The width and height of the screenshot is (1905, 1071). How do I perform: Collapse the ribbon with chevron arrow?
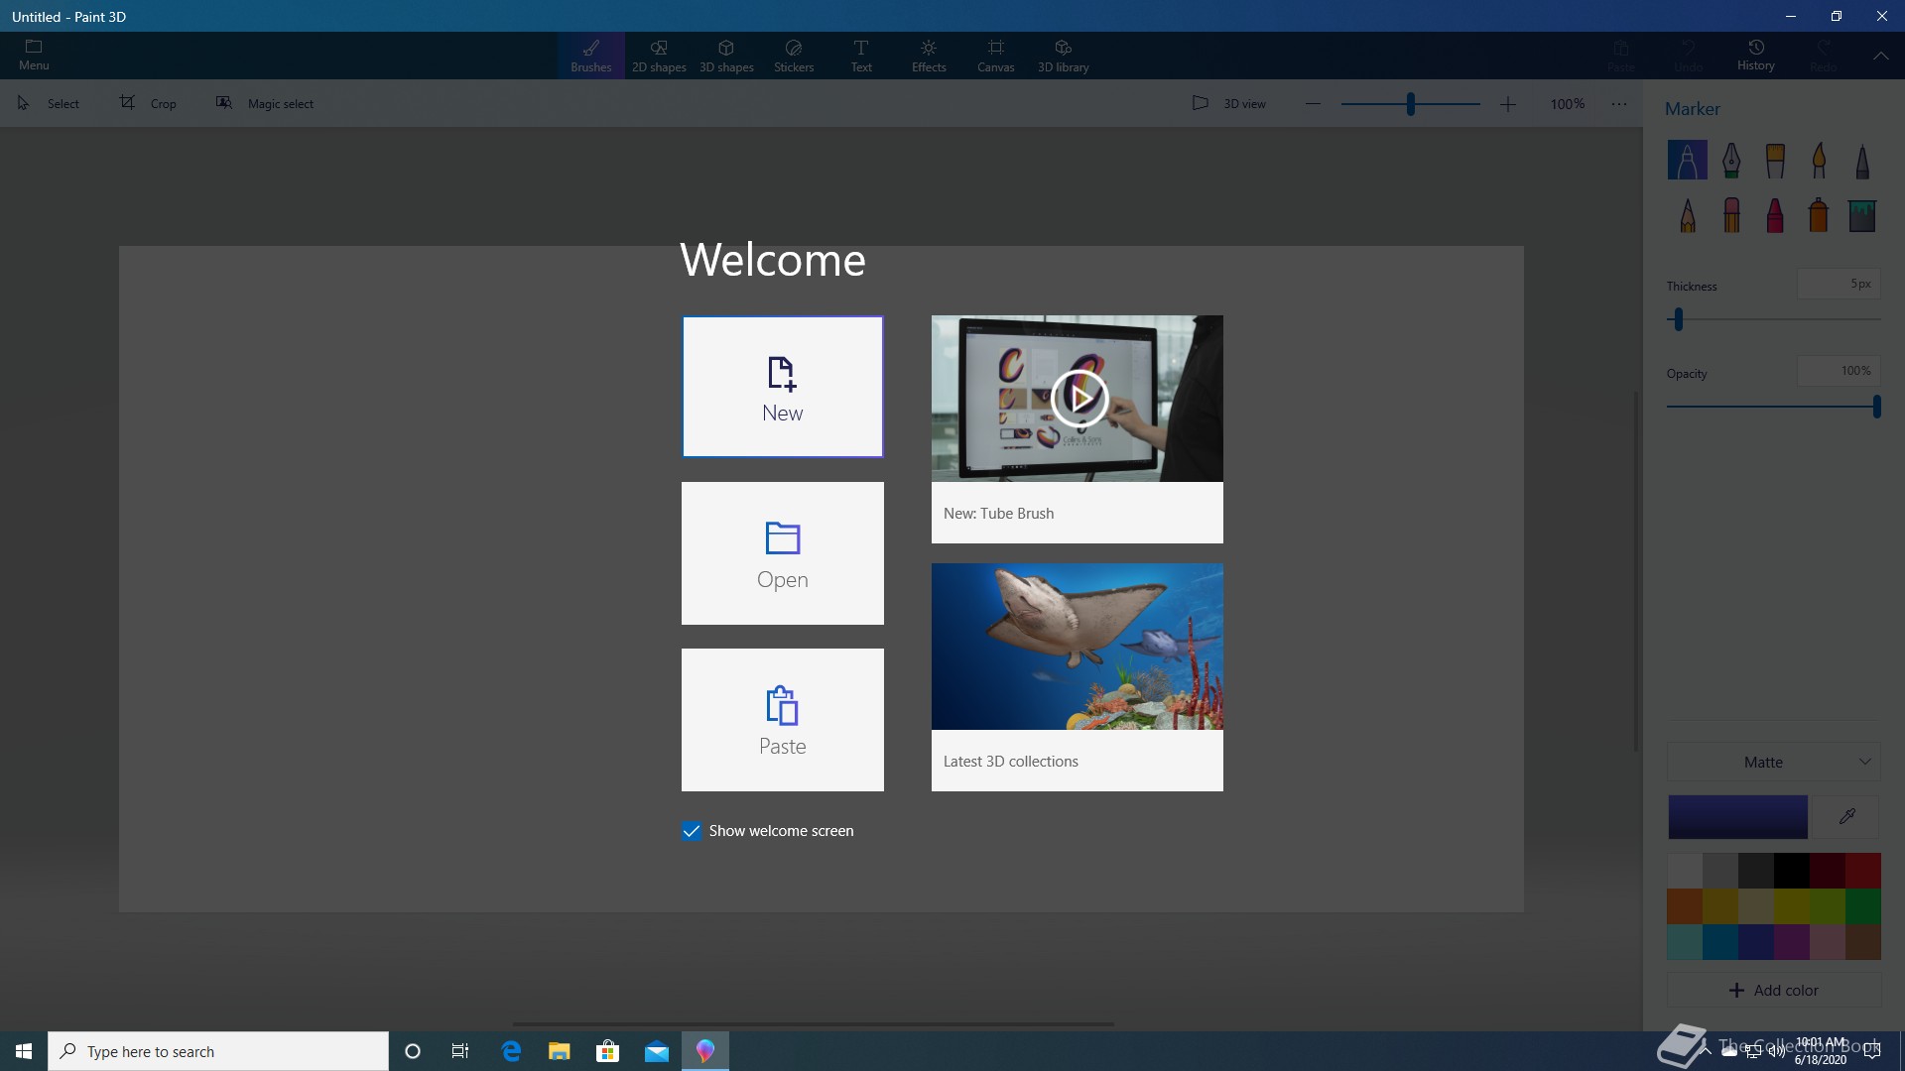pos(1880,56)
